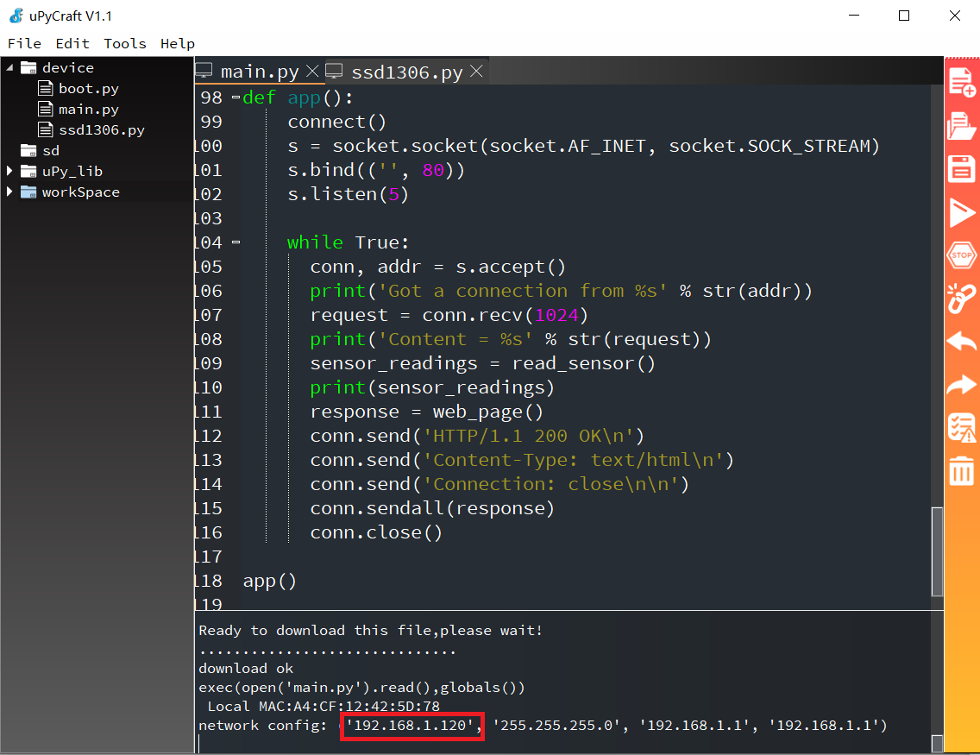The image size is (980, 755).
Task: Expand the workSpace folder
Action: click(x=10, y=192)
